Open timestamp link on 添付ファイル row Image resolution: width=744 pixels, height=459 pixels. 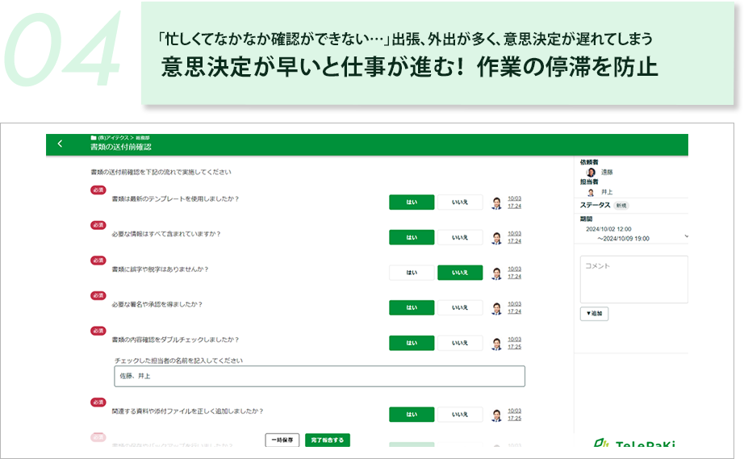(514, 415)
